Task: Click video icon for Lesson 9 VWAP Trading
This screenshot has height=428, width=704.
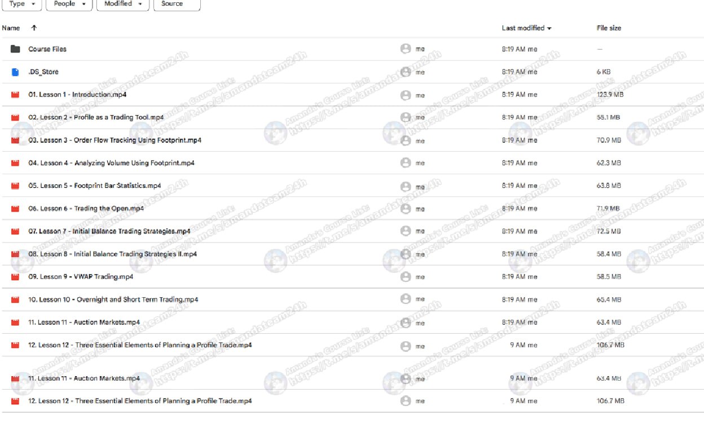Action: pyautogui.click(x=15, y=277)
